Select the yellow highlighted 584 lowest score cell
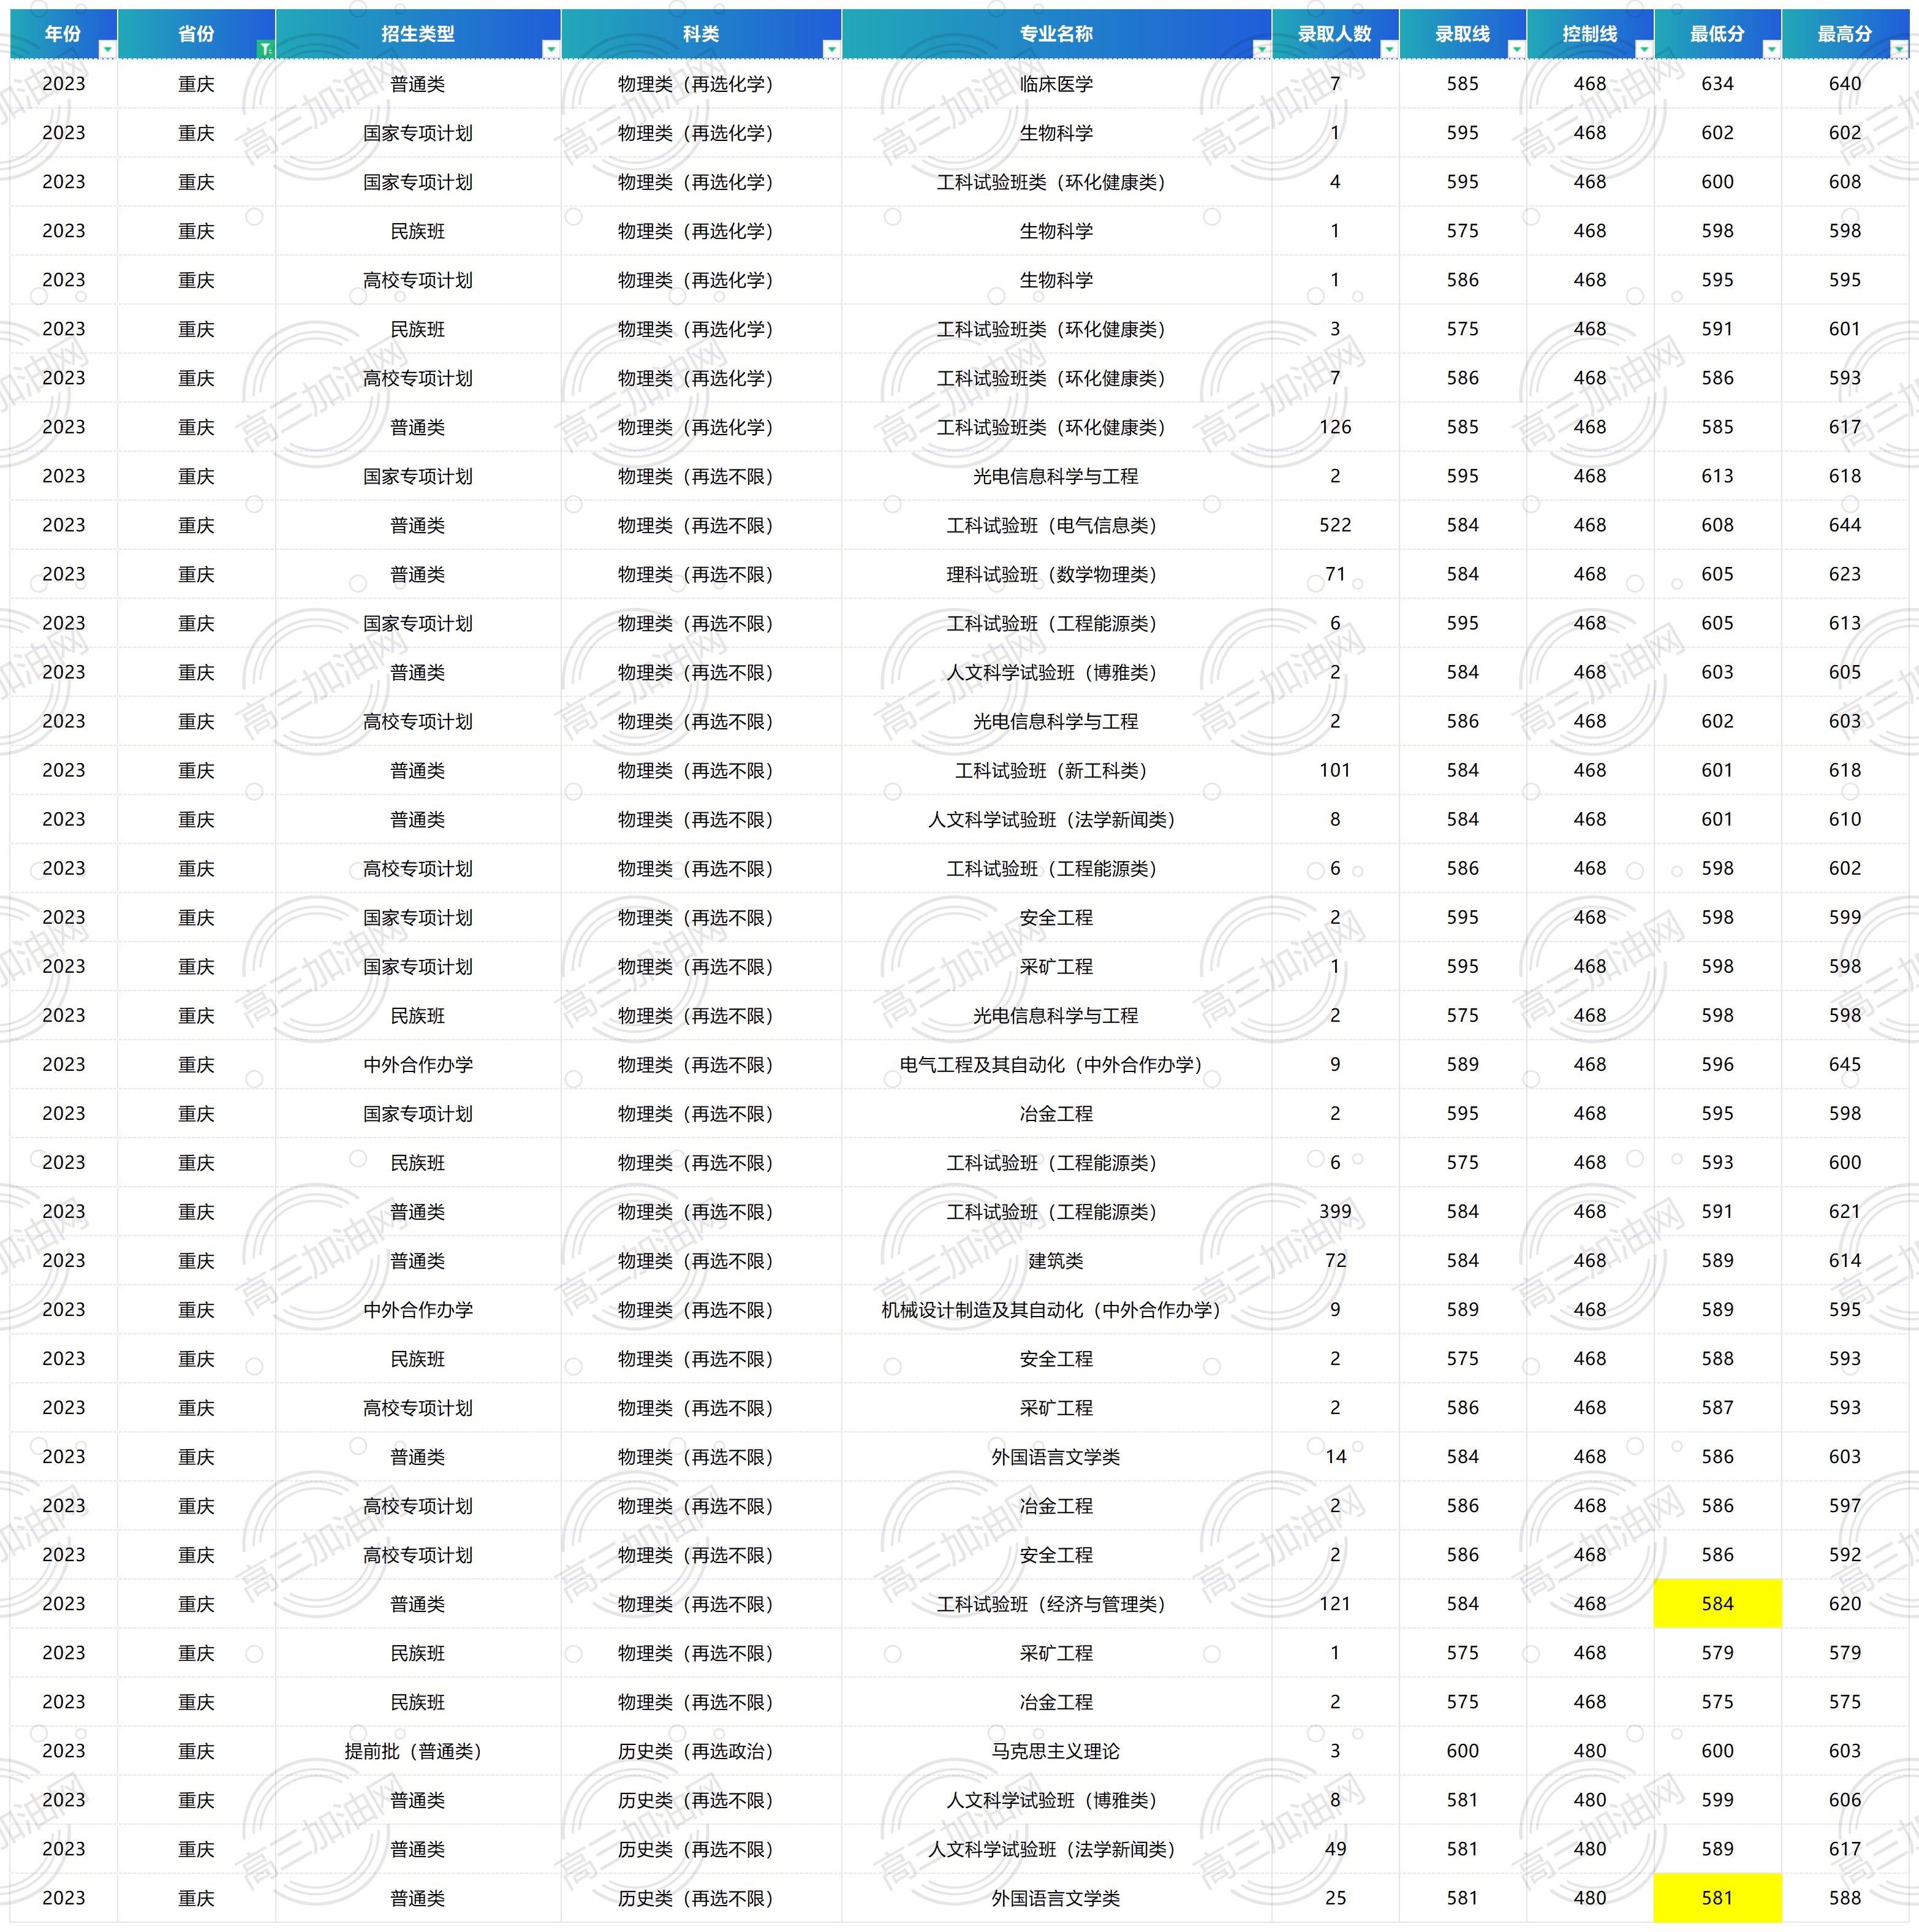Screen dimensions: 1919x1932 click(1717, 1604)
